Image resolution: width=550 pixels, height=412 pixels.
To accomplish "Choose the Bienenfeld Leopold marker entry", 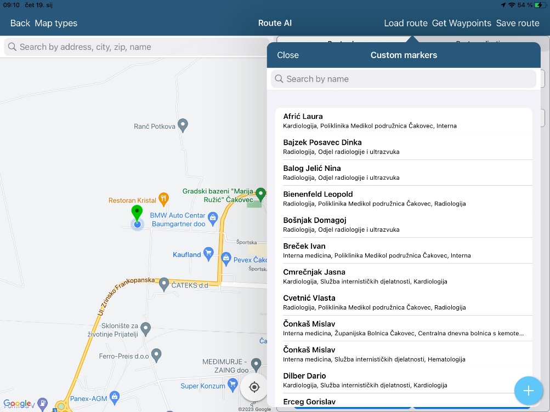I will (404, 198).
